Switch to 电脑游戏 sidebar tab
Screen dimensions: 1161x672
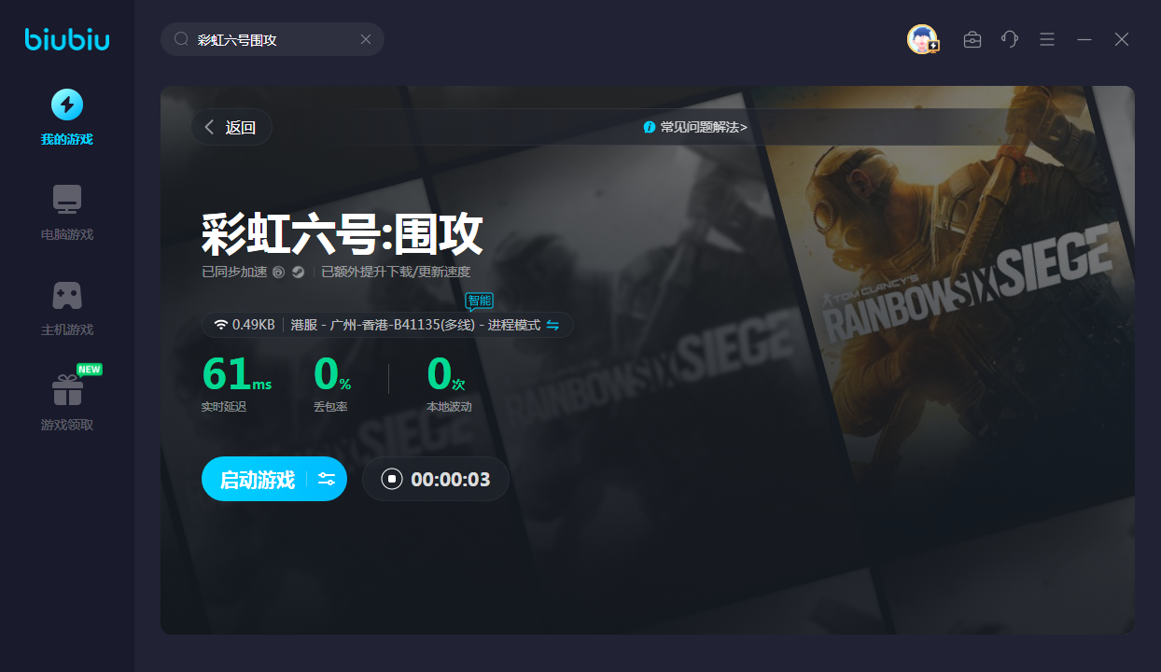(67, 213)
